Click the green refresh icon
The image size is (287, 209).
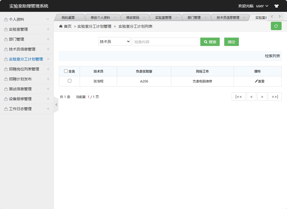click(276, 26)
